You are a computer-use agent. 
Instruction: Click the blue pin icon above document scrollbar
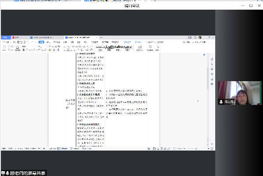click(204, 55)
